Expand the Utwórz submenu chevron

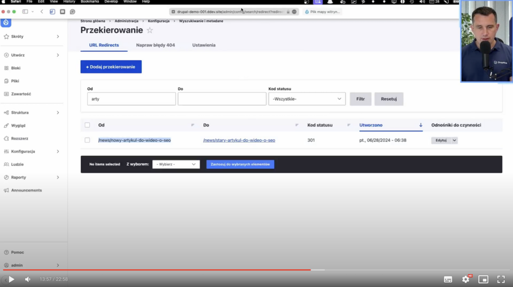click(58, 55)
